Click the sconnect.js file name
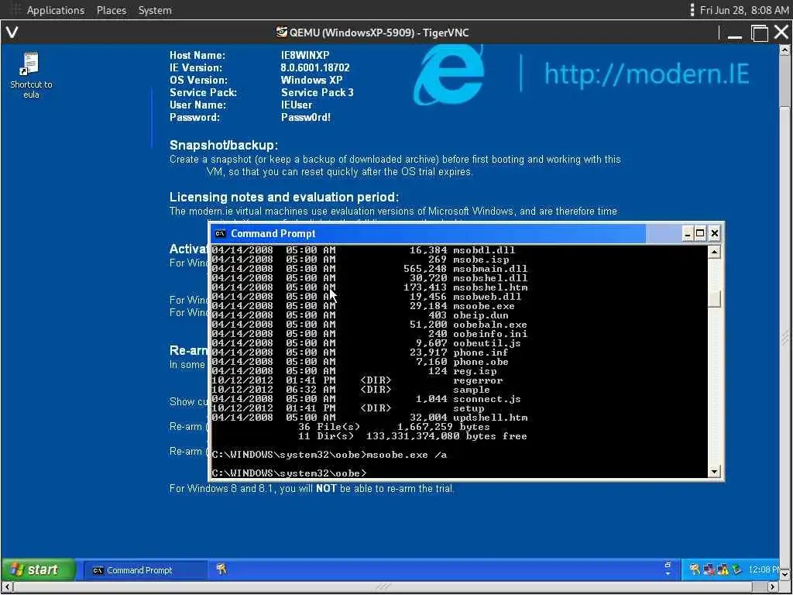The width and height of the screenshot is (793, 595). [x=487, y=399]
